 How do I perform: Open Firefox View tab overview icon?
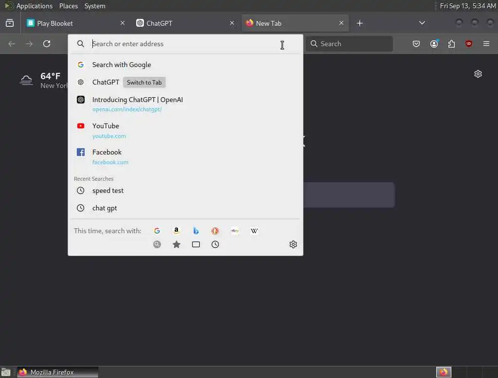pyautogui.click(x=10, y=23)
